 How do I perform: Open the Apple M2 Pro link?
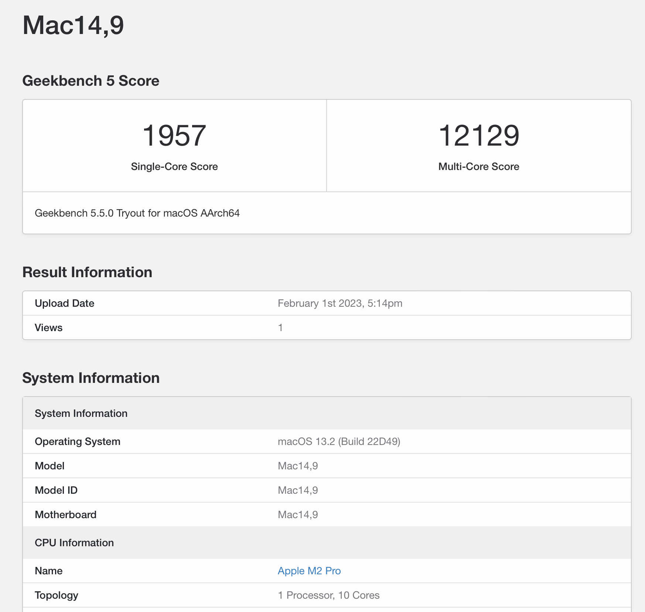click(x=310, y=571)
